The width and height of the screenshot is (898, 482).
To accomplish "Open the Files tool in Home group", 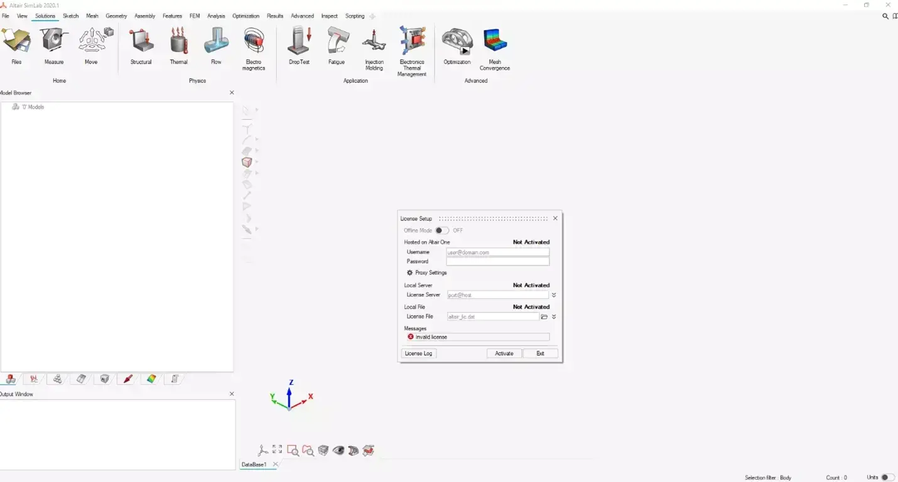I will (16, 46).
